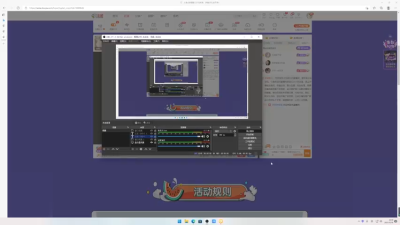Click the orange send button beside Douyu chat input
This screenshot has height=225, width=400.
click(307, 153)
